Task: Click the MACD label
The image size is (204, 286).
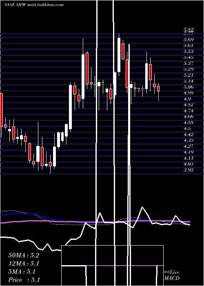Action: (172, 278)
